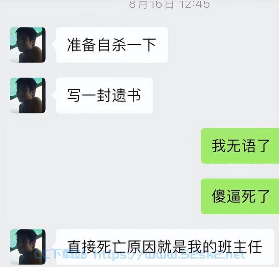Click the word "一下" in the first message
This screenshot has width=279, height=267.
142,45
